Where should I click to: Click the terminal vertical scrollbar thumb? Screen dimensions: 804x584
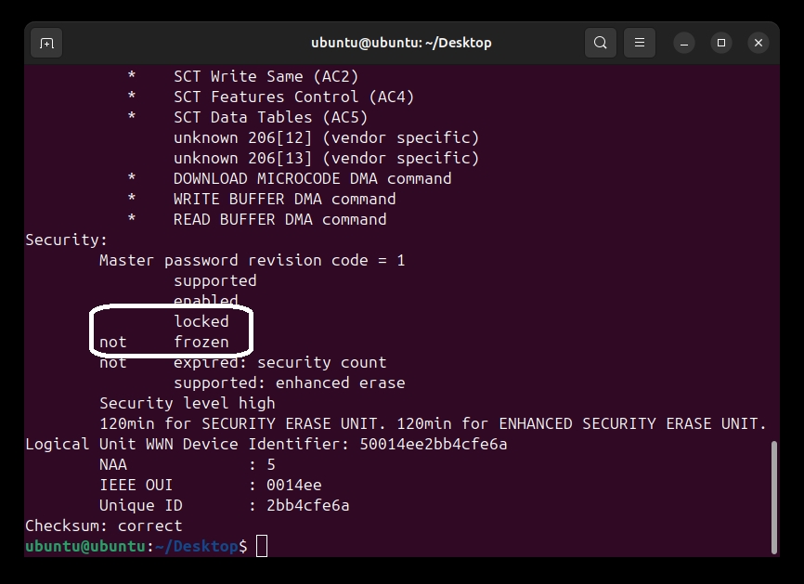click(772, 497)
